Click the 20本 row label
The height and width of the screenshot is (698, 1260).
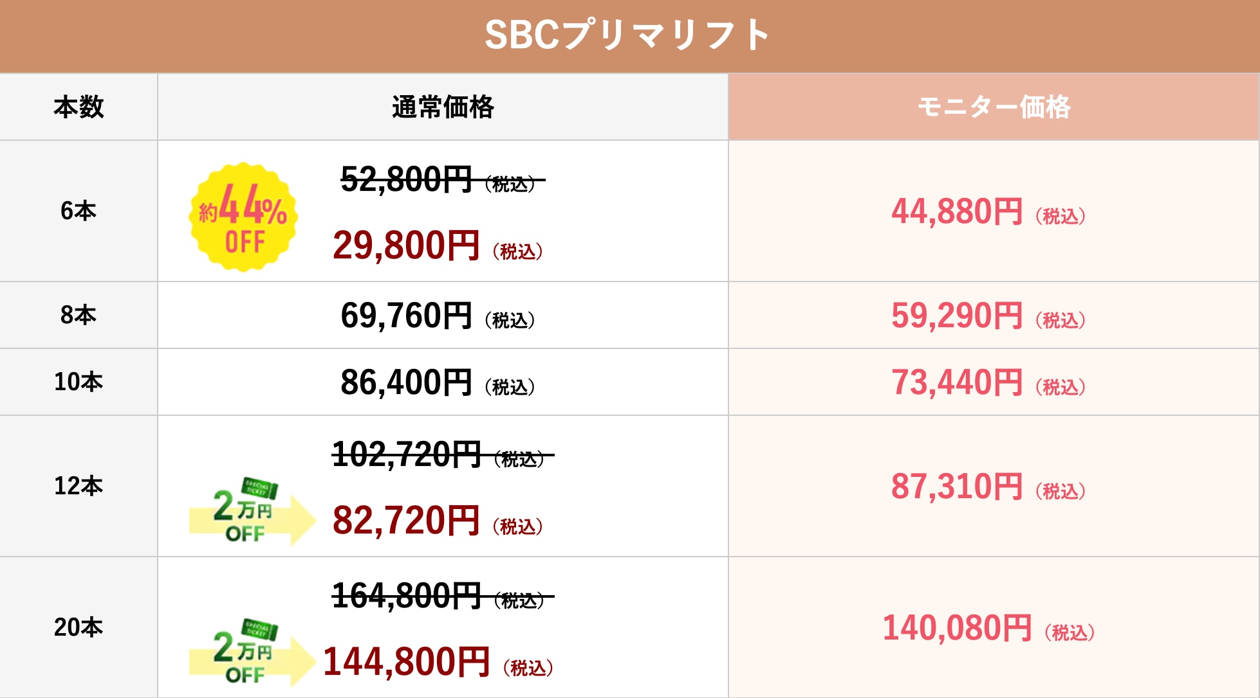pos(79,627)
